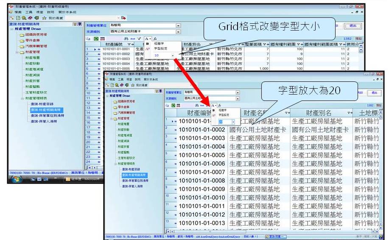This screenshot has height=240, width=389.
Task: Click Excel export icon in back window grid toolbar
Action: 95,39
